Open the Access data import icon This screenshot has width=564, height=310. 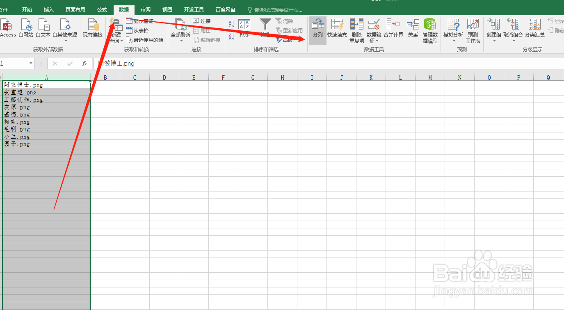[x=7, y=28]
